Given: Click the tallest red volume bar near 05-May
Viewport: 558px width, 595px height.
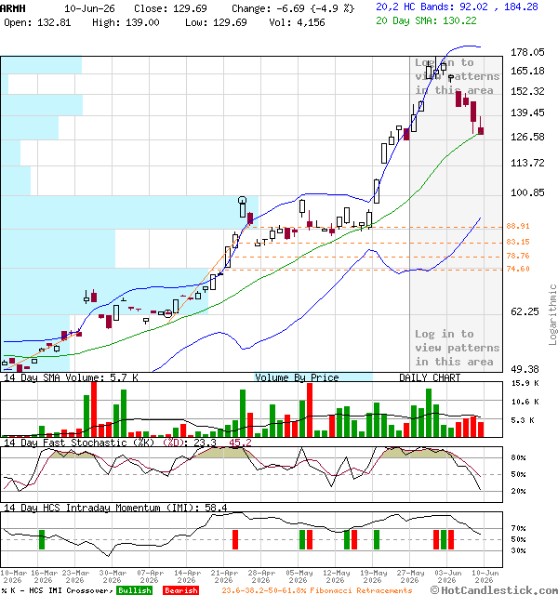Looking at the screenshot, I should [310, 410].
